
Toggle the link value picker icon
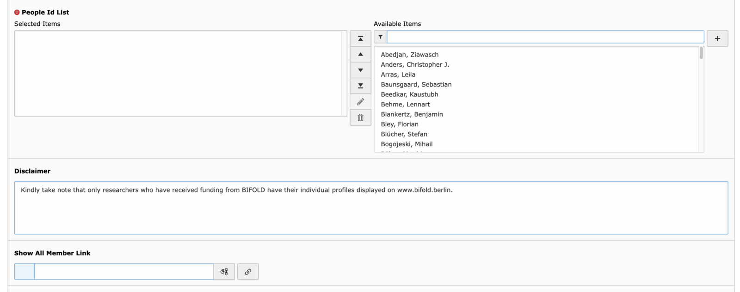(224, 272)
